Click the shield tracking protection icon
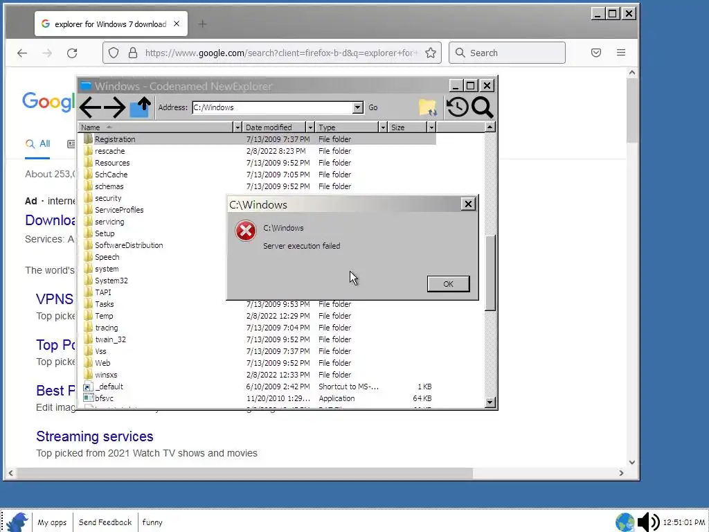This screenshot has height=532, width=709. click(114, 53)
